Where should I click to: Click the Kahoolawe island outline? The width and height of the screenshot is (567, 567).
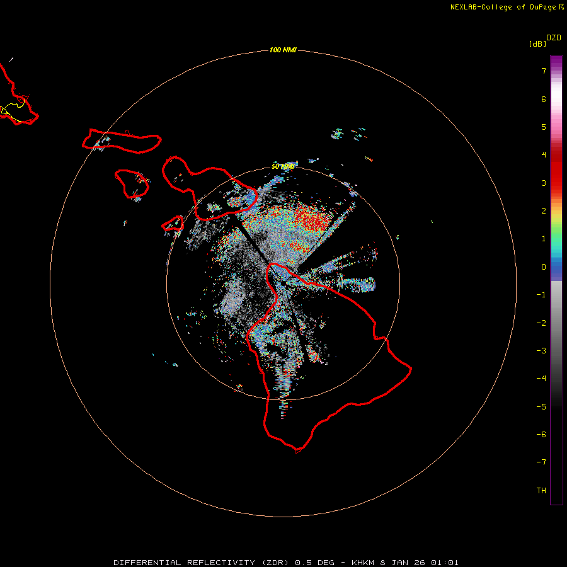(173, 224)
